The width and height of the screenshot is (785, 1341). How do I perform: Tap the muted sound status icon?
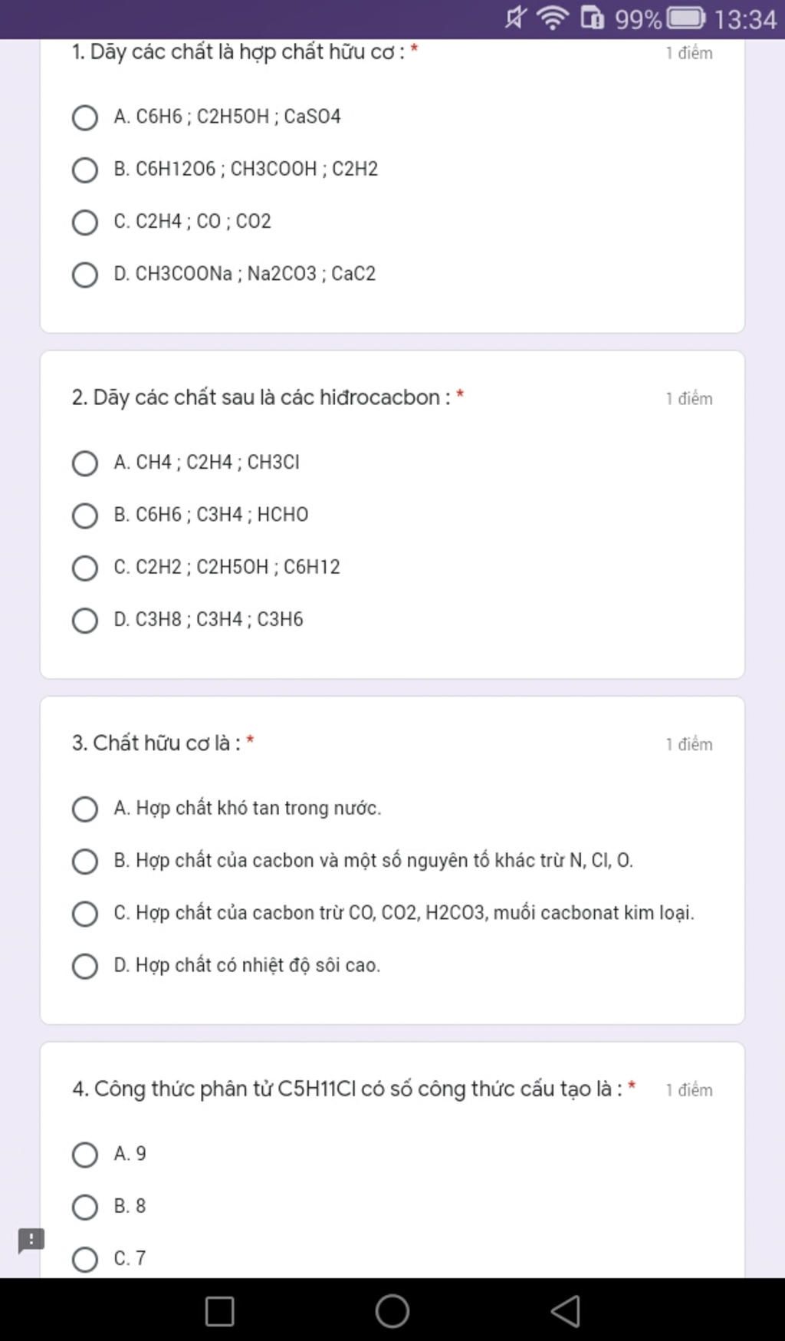[x=516, y=18]
